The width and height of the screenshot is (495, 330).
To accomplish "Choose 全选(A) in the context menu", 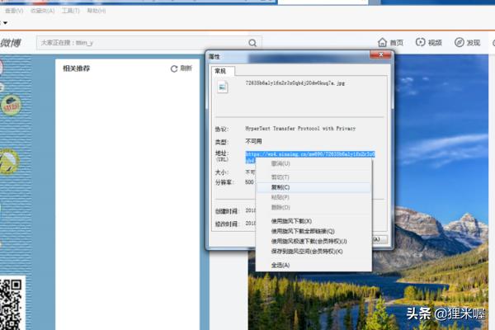I will click(x=280, y=265).
